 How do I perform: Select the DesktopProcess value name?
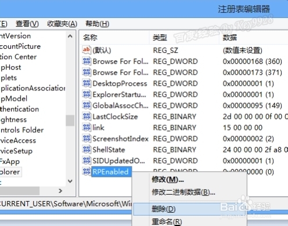click(120, 83)
